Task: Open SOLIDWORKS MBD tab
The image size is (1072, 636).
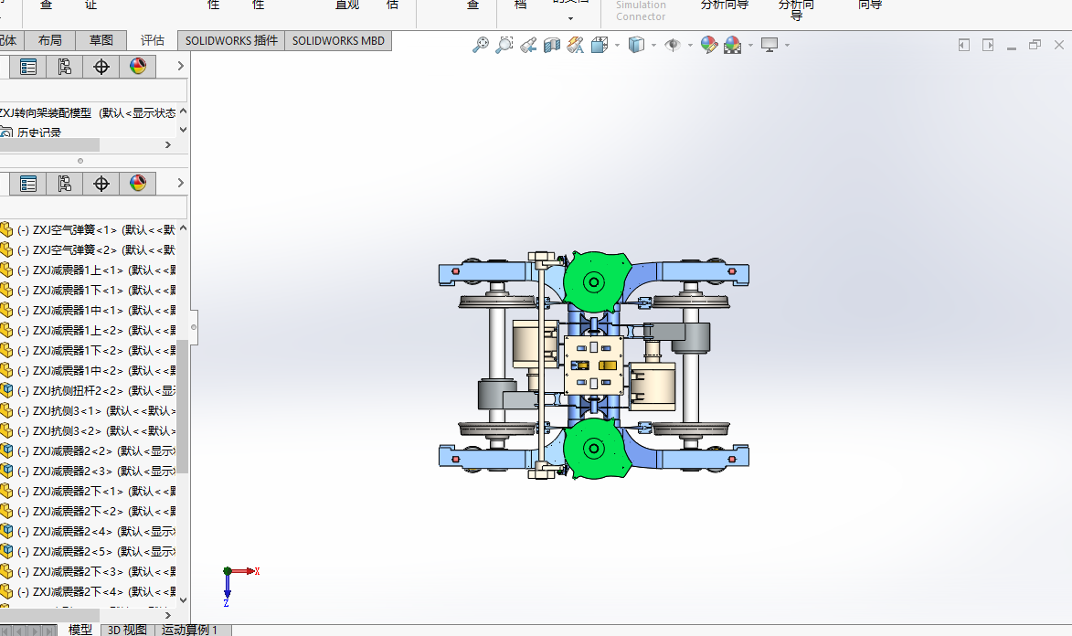Action: (x=338, y=41)
